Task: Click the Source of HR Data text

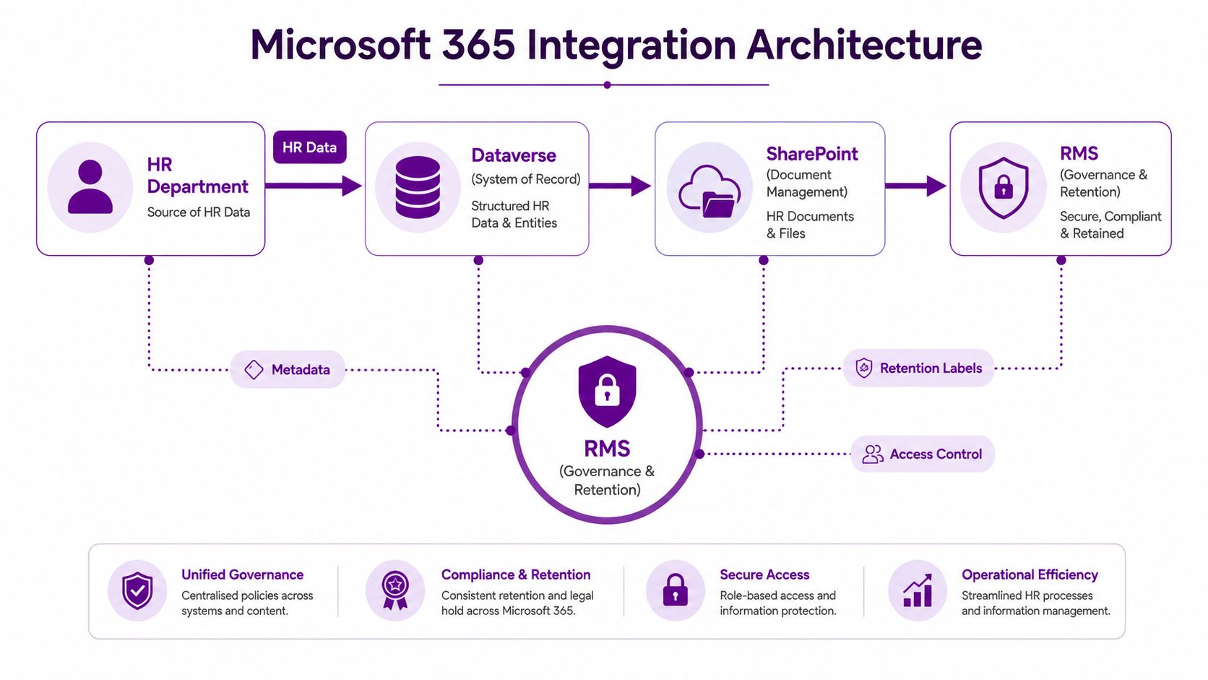Action: 199,212
